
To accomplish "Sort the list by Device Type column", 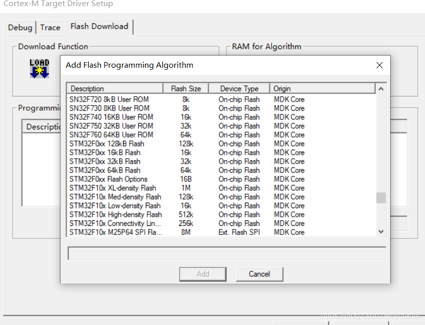I will [x=238, y=88].
